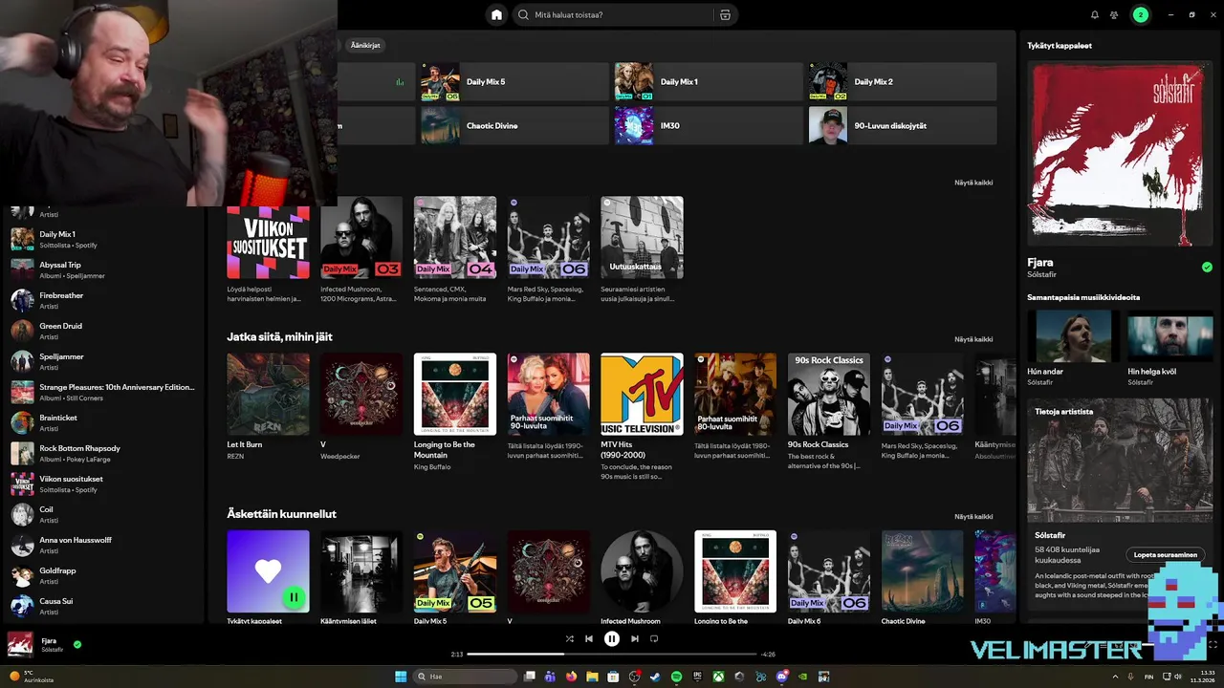The width and height of the screenshot is (1224, 688).
Task: Toggle the green checkmark beside Fjara in right panel
Action: [1207, 268]
